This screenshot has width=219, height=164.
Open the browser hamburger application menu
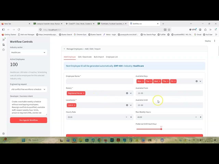click(x=216, y=30)
